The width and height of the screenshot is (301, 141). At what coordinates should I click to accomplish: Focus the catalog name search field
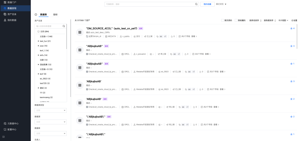tap(49, 26)
